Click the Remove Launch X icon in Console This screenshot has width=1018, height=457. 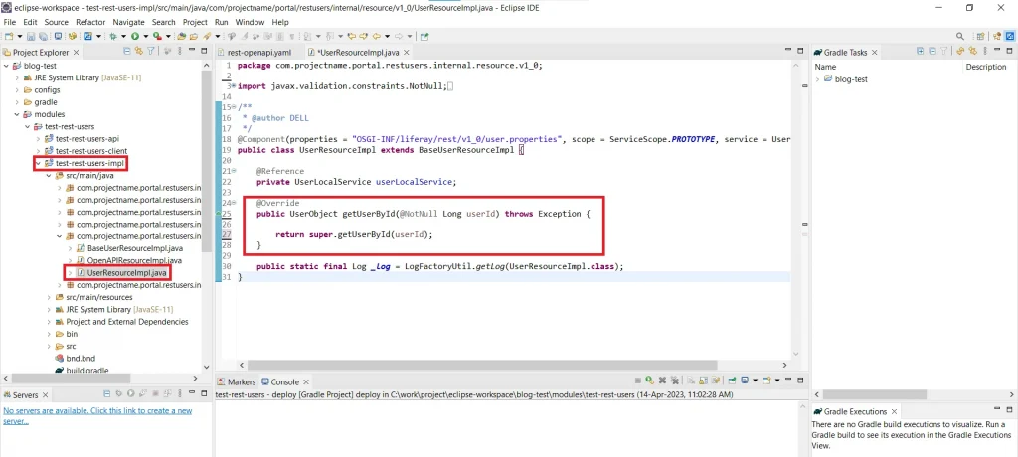point(662,381)
